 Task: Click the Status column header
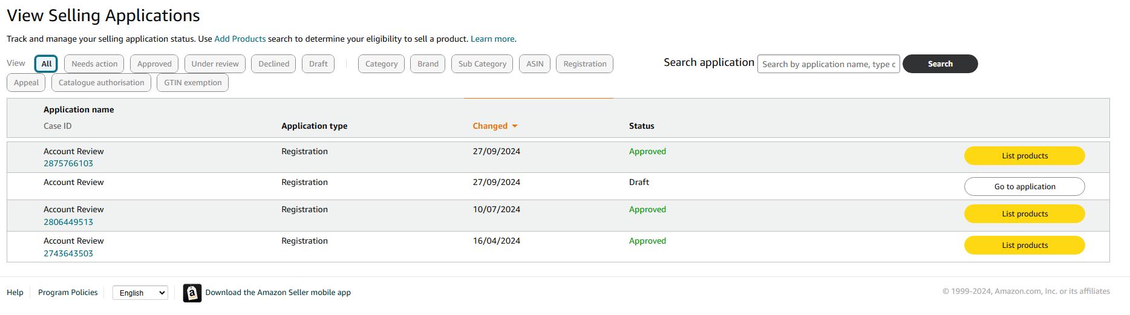coord(641,126)
